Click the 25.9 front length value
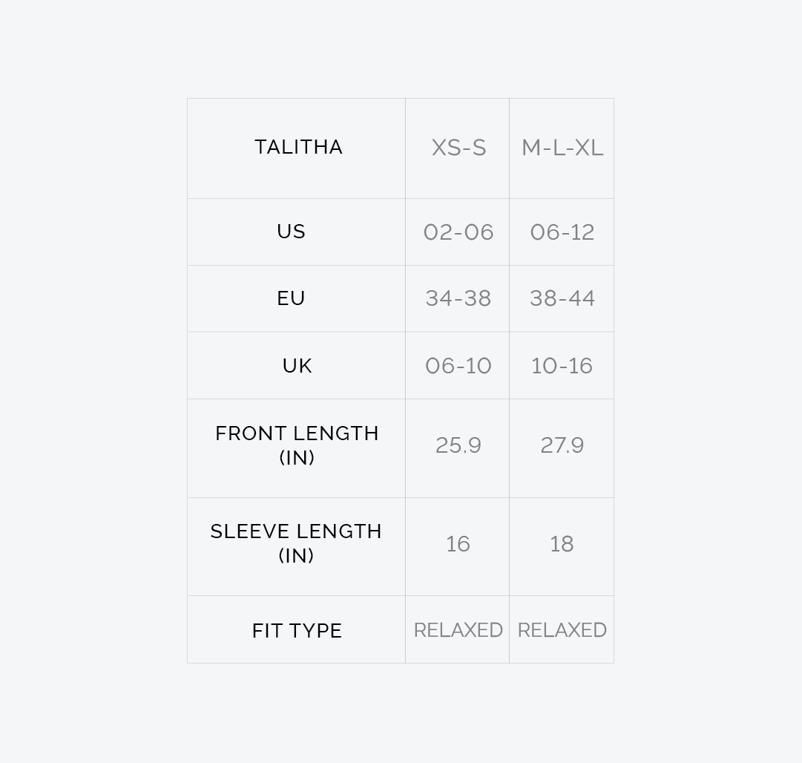The width and height of the screenshot is (802, 763). [x=458, y=445]
